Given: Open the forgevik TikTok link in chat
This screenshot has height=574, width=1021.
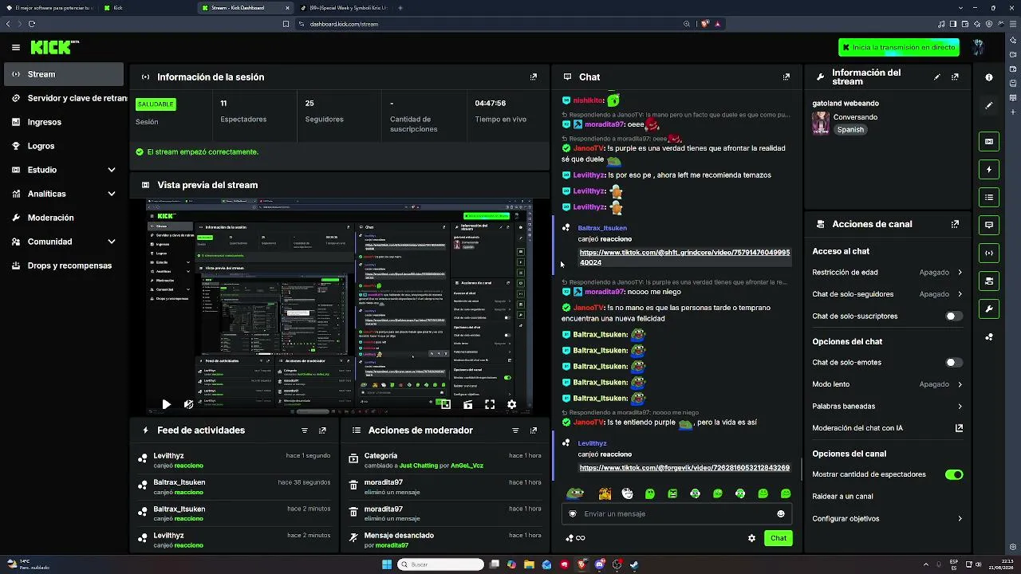Looking at the screenshot, I should (x=684, y=468).
